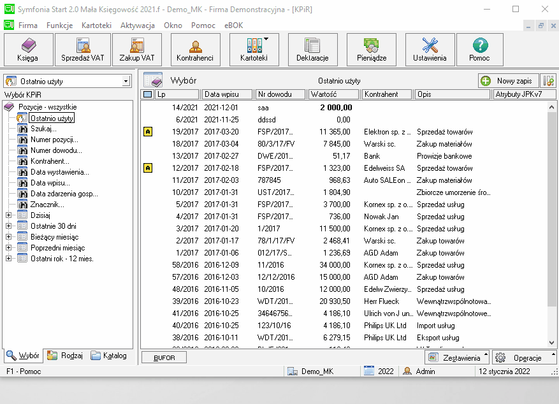The image size is (559, 404).
Task: Open Kartoteki toolbar button
Action: pos(254,50)
